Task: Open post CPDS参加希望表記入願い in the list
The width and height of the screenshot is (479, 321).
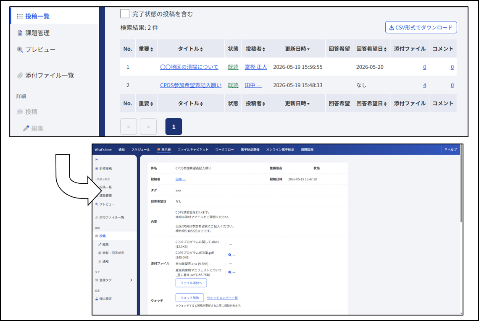Action: coord(191,85)
